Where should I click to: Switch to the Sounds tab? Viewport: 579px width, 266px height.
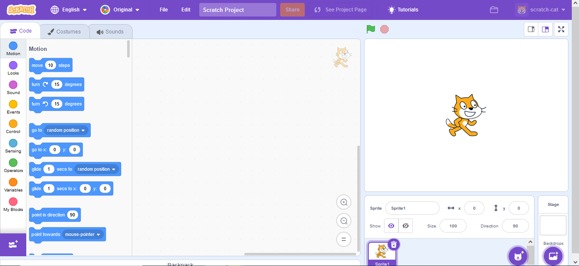110,32
